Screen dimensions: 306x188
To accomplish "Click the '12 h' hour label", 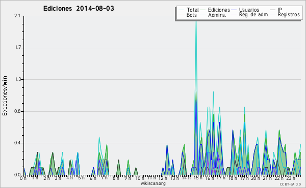I will 163,178.
